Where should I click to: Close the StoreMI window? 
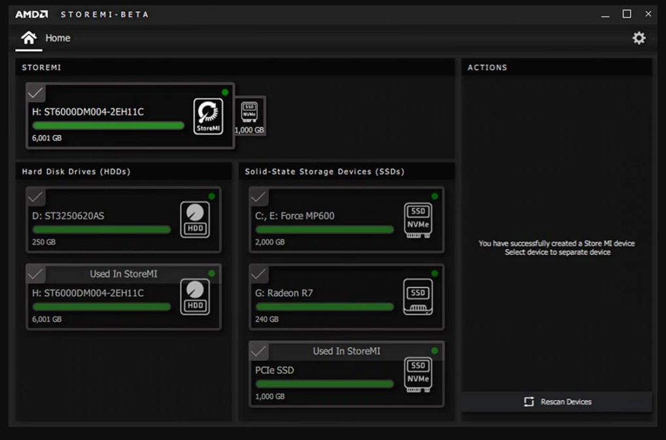[x=648, y=14]
